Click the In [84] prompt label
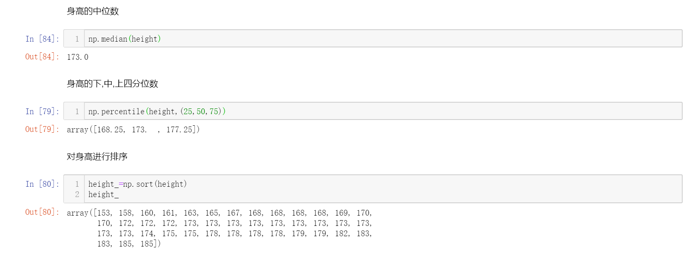 (x=42, y=39)
